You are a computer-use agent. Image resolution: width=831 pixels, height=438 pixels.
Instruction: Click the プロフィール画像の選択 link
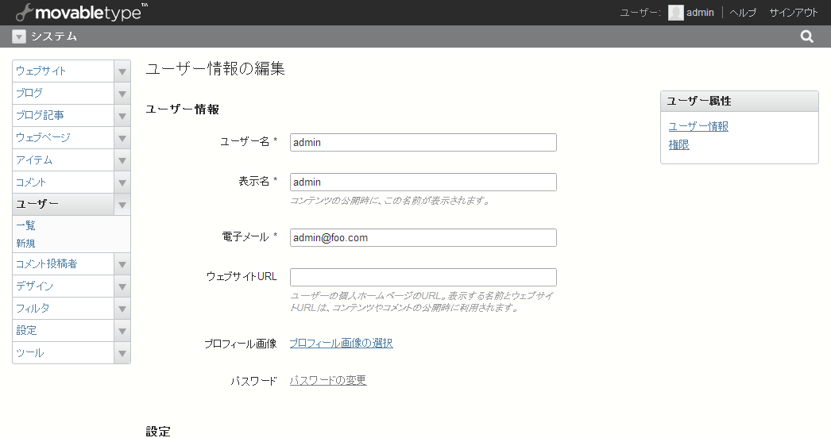pyautogui.click(x=342, y=344)
